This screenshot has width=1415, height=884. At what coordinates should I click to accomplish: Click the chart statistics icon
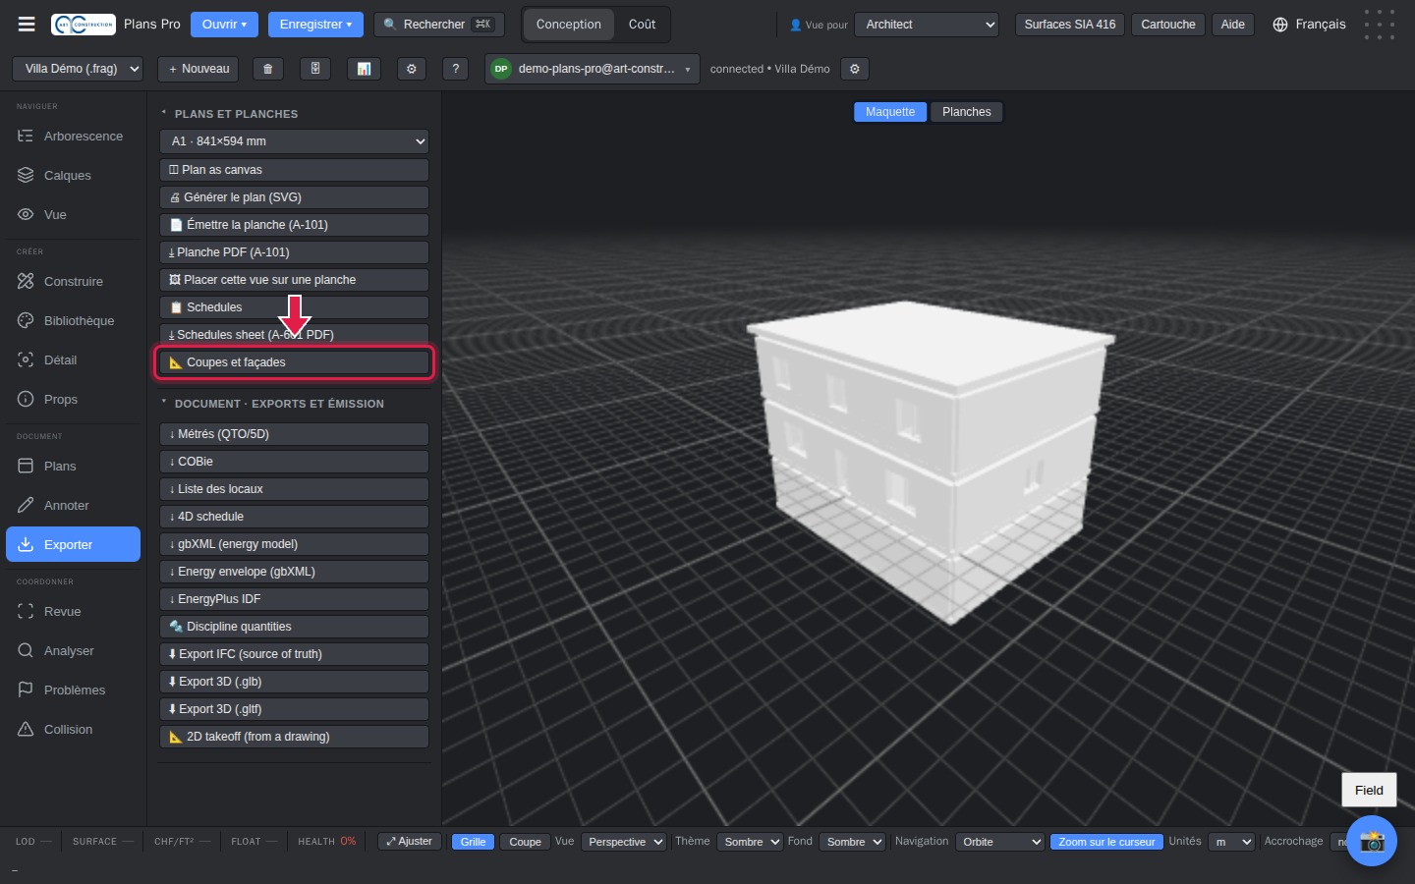(364, 69)
